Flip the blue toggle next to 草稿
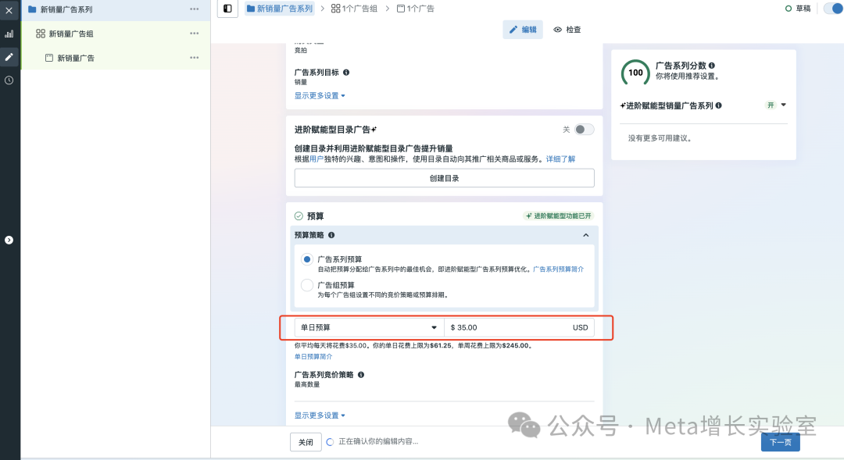The image size is (844, 460). 831,8
